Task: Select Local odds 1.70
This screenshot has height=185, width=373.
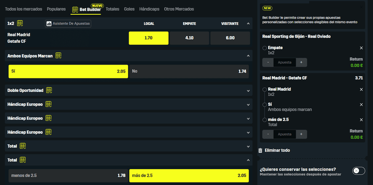Action: click(149, 38)
